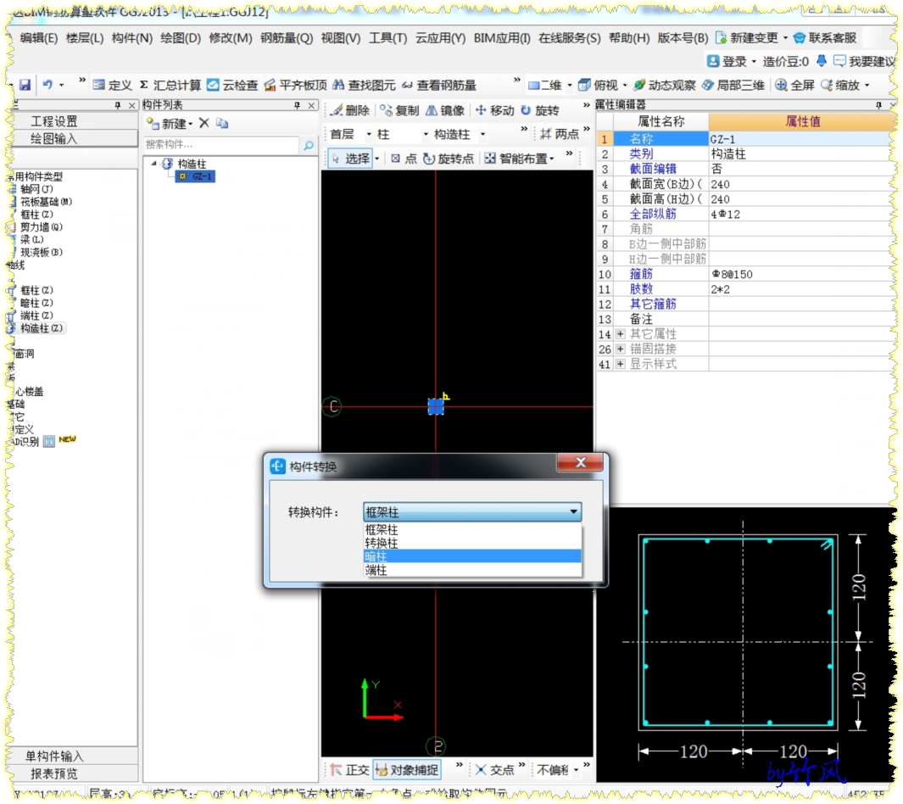Select 转换柱 in the dropdown list
Image resolution: width=903 pixels, height=804 pixels.
click(x=472, y=543)
